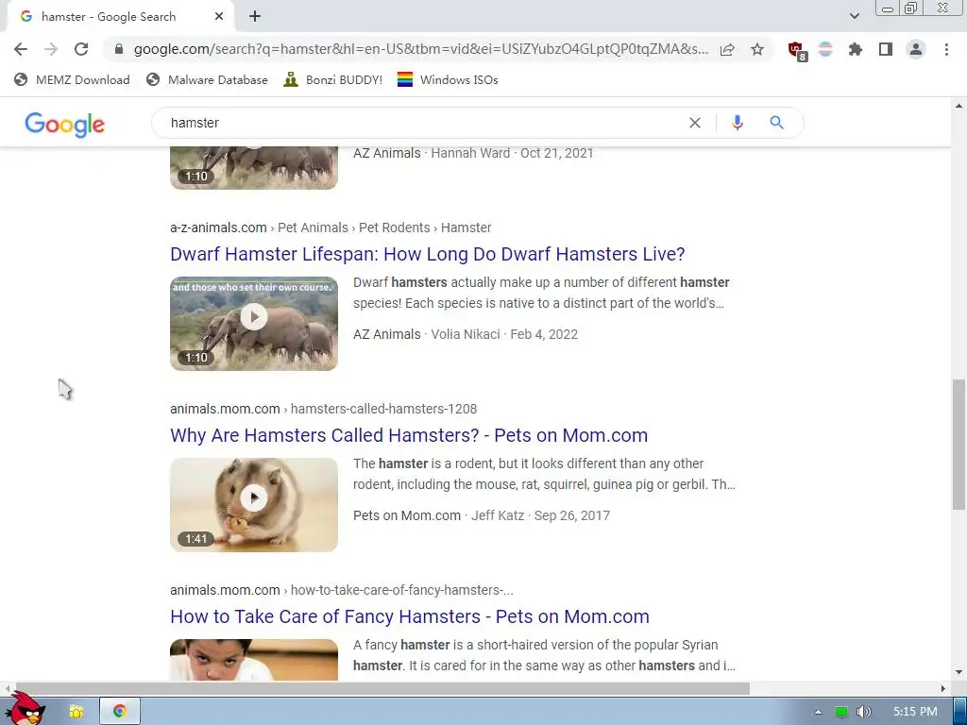Open the Bonzi BUDDY! bookmark
The height and width of the screenshot is (725, 967).
[333, 79]
